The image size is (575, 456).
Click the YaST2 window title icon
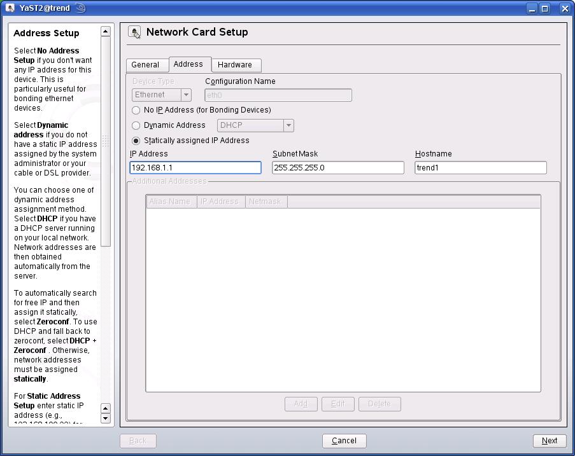10,8
